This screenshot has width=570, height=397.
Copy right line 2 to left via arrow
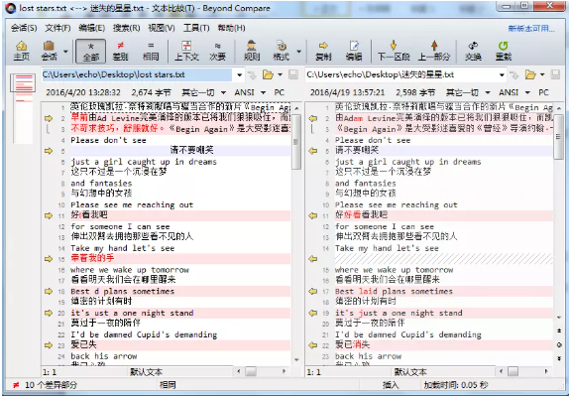point(312,118)
